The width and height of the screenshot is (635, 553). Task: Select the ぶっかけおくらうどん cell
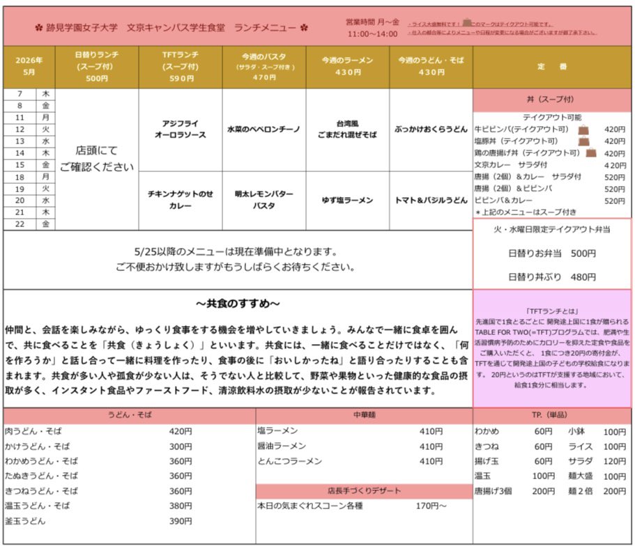tap(431, 130)
